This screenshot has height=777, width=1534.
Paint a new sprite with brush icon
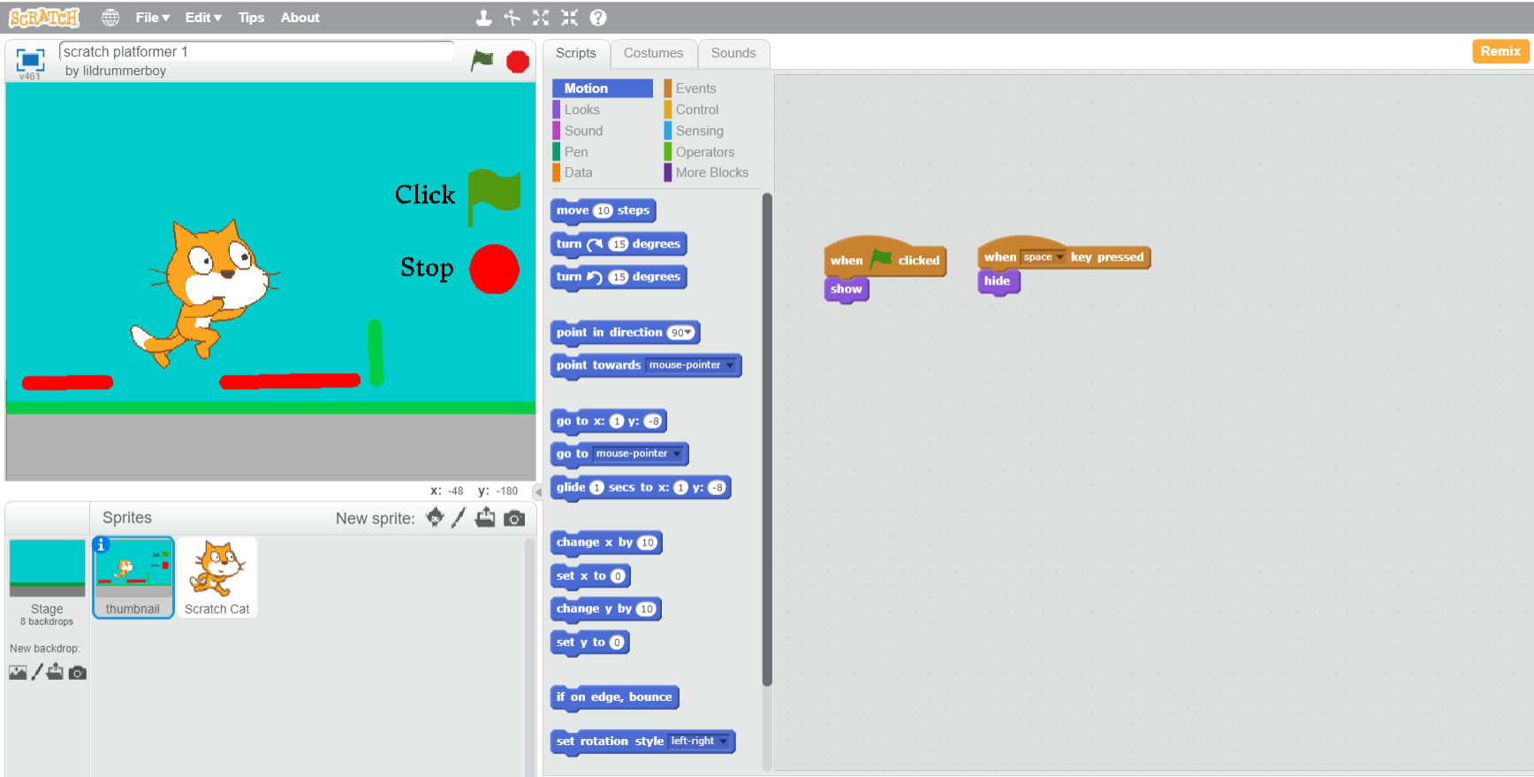[x=458, y=518]
